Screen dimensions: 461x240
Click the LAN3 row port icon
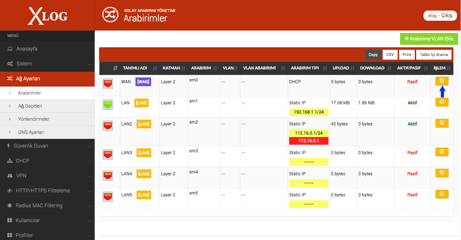(108, 155)
